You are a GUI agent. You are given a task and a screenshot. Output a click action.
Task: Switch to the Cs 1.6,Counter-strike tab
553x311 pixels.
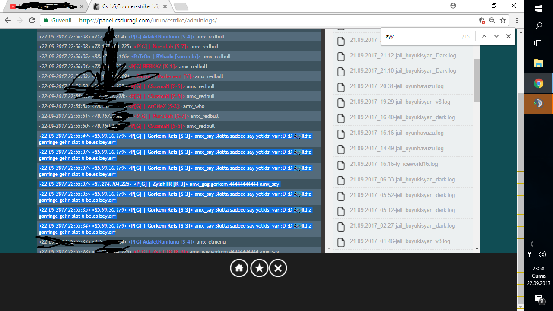(130, 6)
